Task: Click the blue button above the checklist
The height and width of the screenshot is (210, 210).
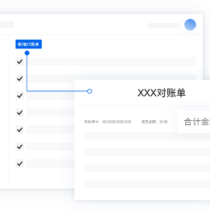Action: coord(29,44)
